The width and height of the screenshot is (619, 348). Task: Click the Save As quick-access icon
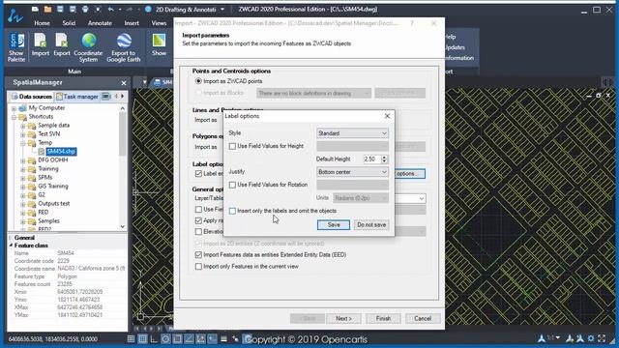73,9
